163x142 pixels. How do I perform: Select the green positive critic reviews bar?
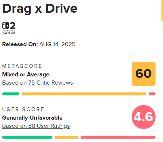(10, 94)
